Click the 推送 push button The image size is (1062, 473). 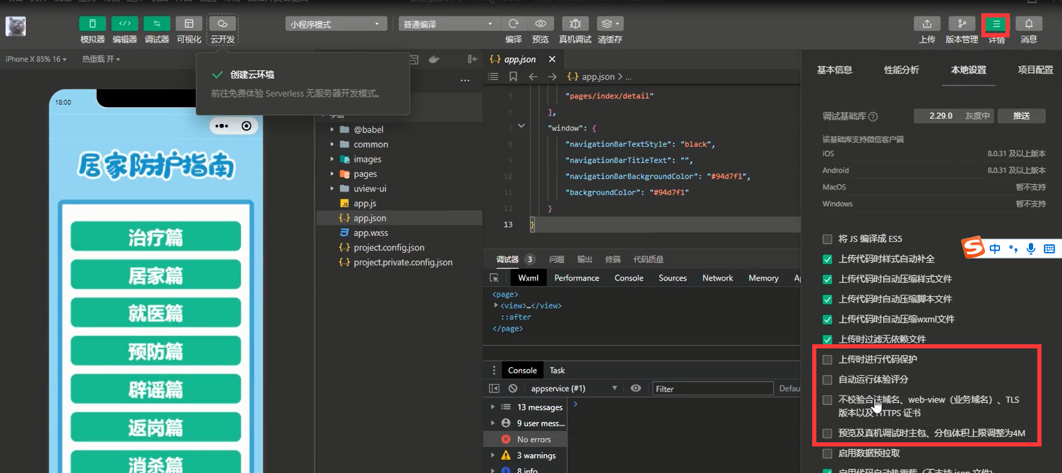1021,116
